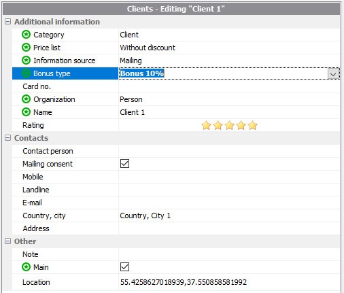Click the Mobile value field
This screenshot has height=293, width=344.
(x=229, y=177)
